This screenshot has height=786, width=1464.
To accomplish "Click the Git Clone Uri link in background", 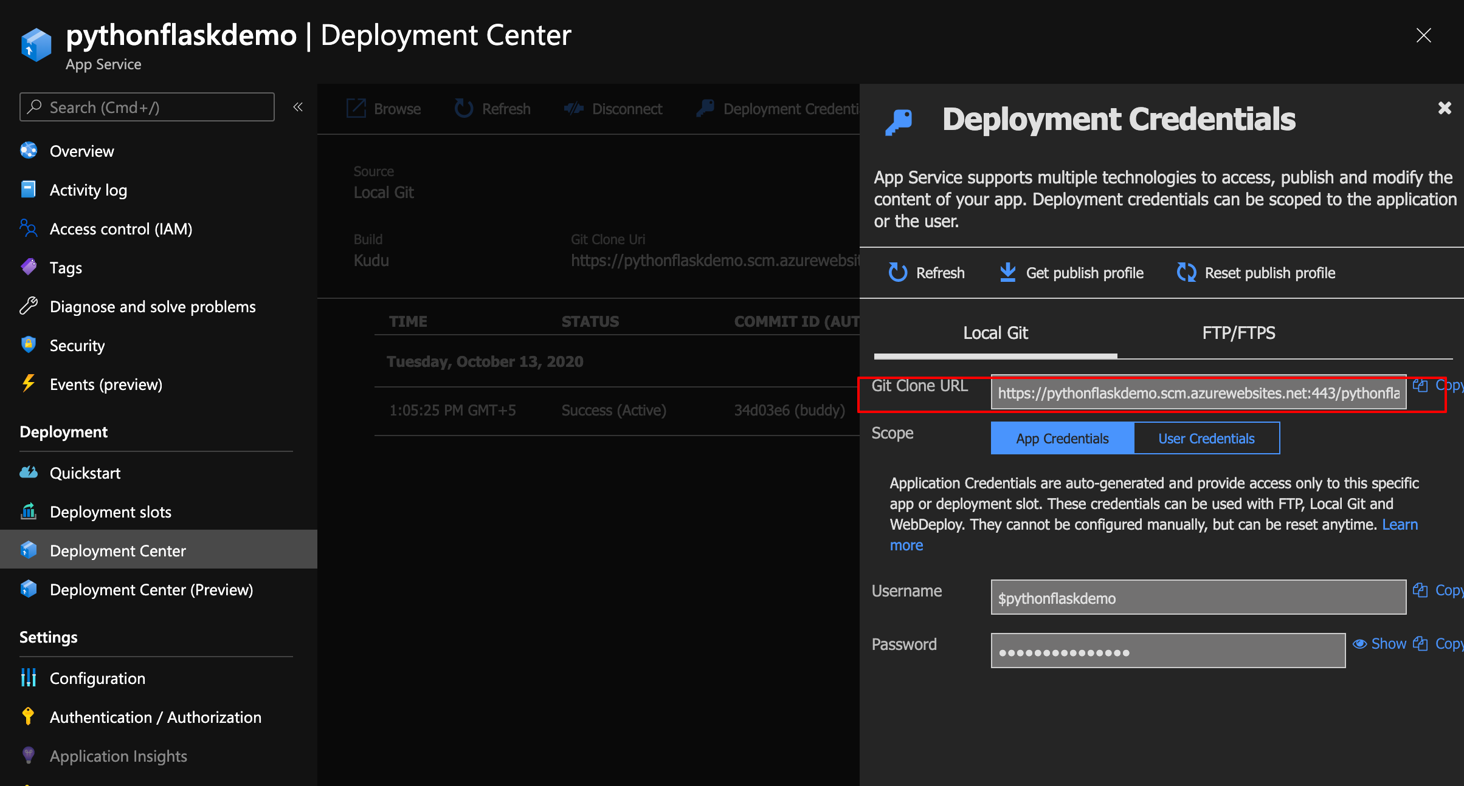I will point(715,261).
